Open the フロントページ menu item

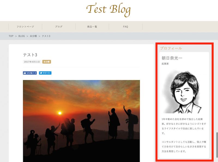click(25, 26)
